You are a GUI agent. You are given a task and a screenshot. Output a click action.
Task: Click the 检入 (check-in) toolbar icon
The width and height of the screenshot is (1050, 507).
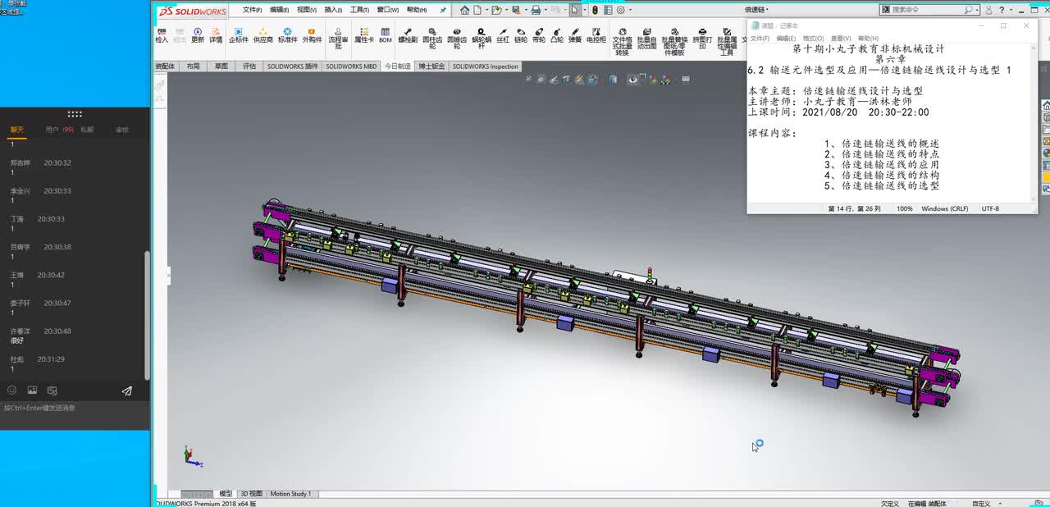(162, 34)
